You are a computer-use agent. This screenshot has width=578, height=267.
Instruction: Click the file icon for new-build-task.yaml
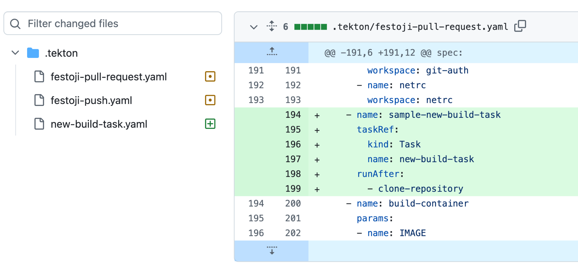click(x=39, y=124)
